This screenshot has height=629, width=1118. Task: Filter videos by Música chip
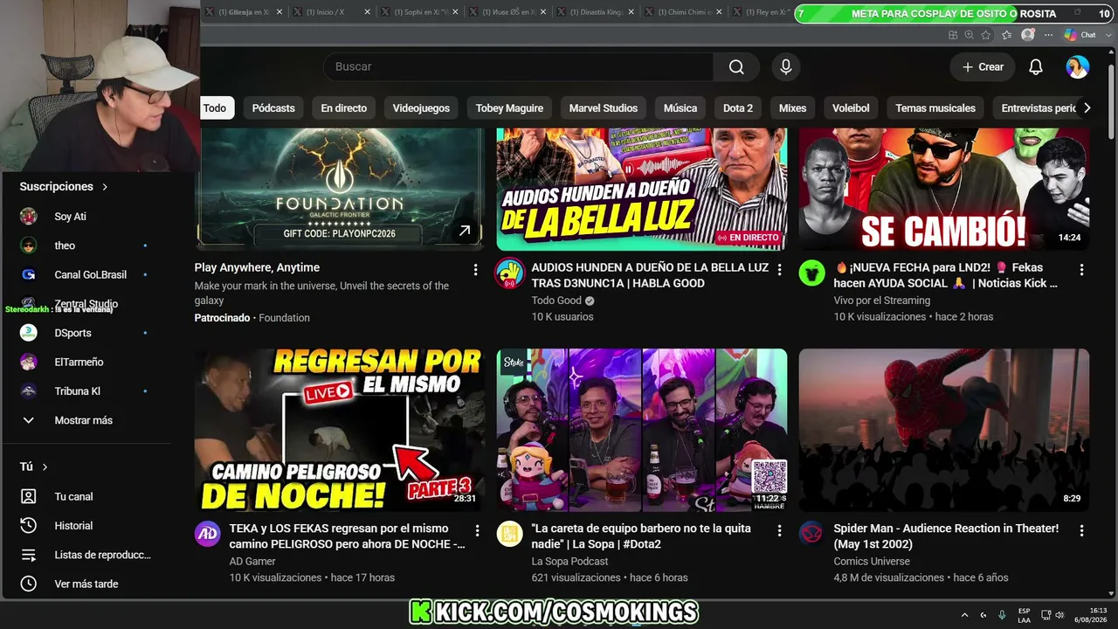[680, 108]
